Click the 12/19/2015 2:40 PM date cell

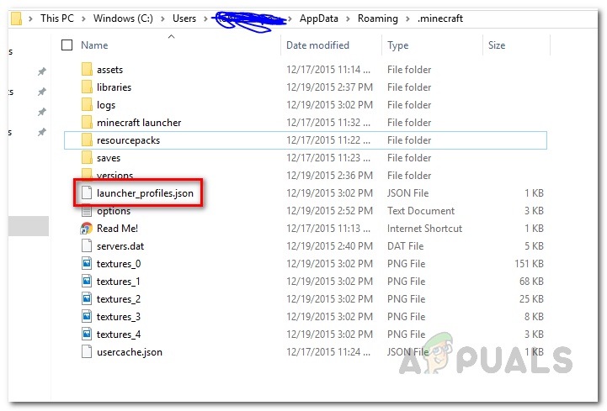pyautogui.click(x=329, y=246)
